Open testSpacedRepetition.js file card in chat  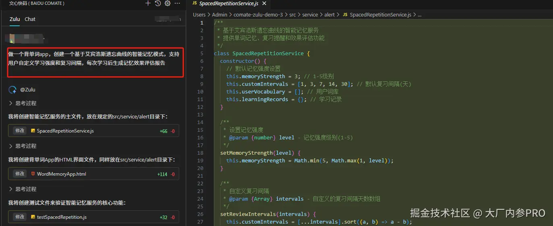(x=93, y=217)
